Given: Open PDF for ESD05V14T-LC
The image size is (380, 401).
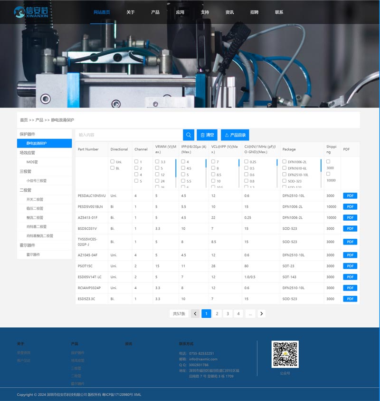Looking at the screenshot, I should 350,277.
